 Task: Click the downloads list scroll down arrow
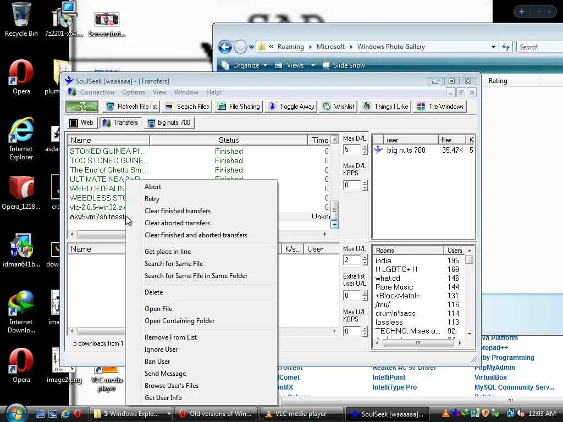[x=334, y=225]
